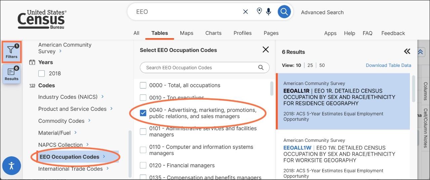Switch to the Profiles tab
Screen dimensions: 430x180
(x=243, y=33)
